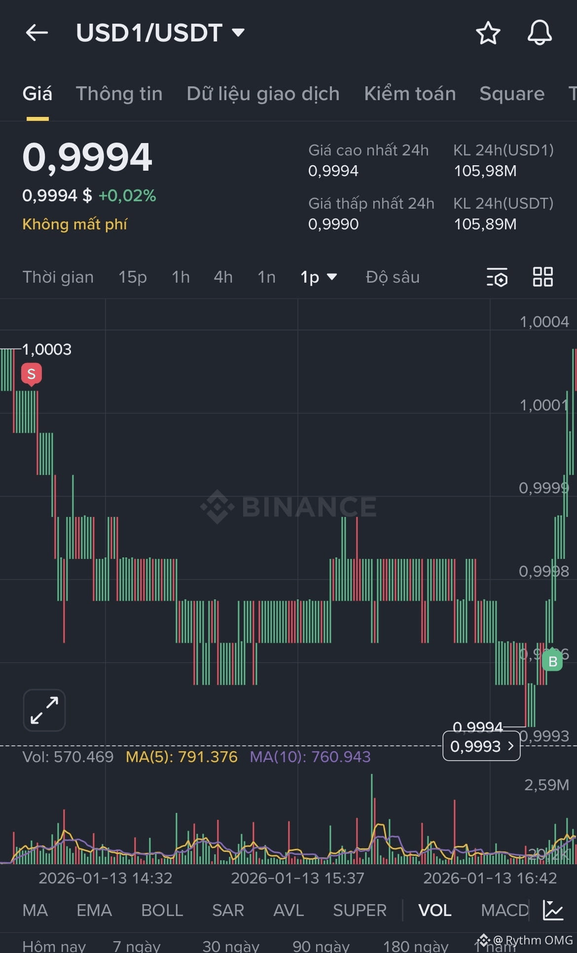Add USD1/USDT to favorites with star

click(x=488, y=33)
